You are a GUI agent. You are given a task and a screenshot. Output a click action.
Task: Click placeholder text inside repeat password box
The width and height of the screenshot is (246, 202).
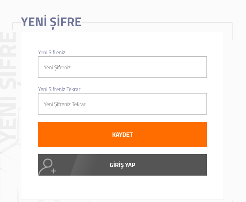pos(65,104)
